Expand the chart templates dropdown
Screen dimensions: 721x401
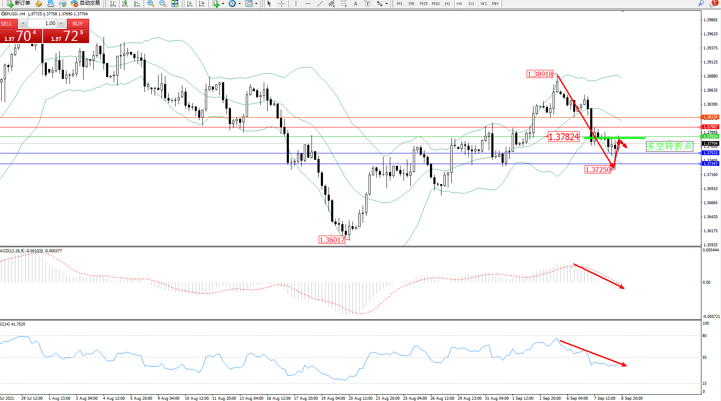pyautogui.click(x=256, y=4)
